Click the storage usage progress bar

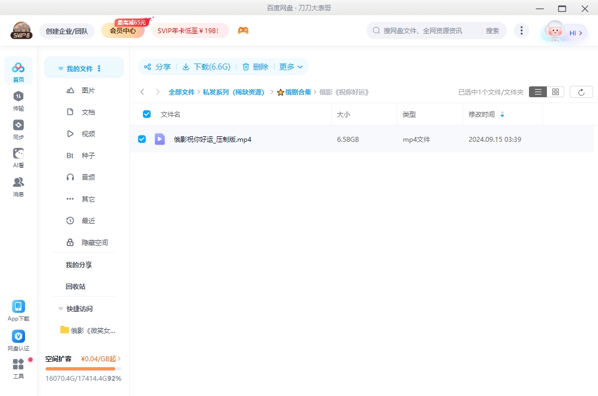pos(84,368)
